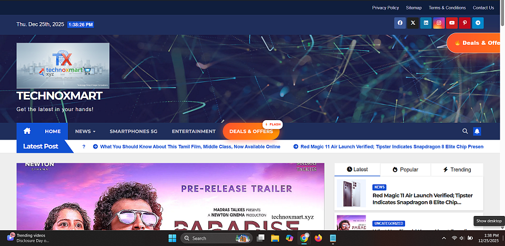Click the X (Twitter) social icon
The height and width of the screenshot is (246, 505).
tap(413, 23)
